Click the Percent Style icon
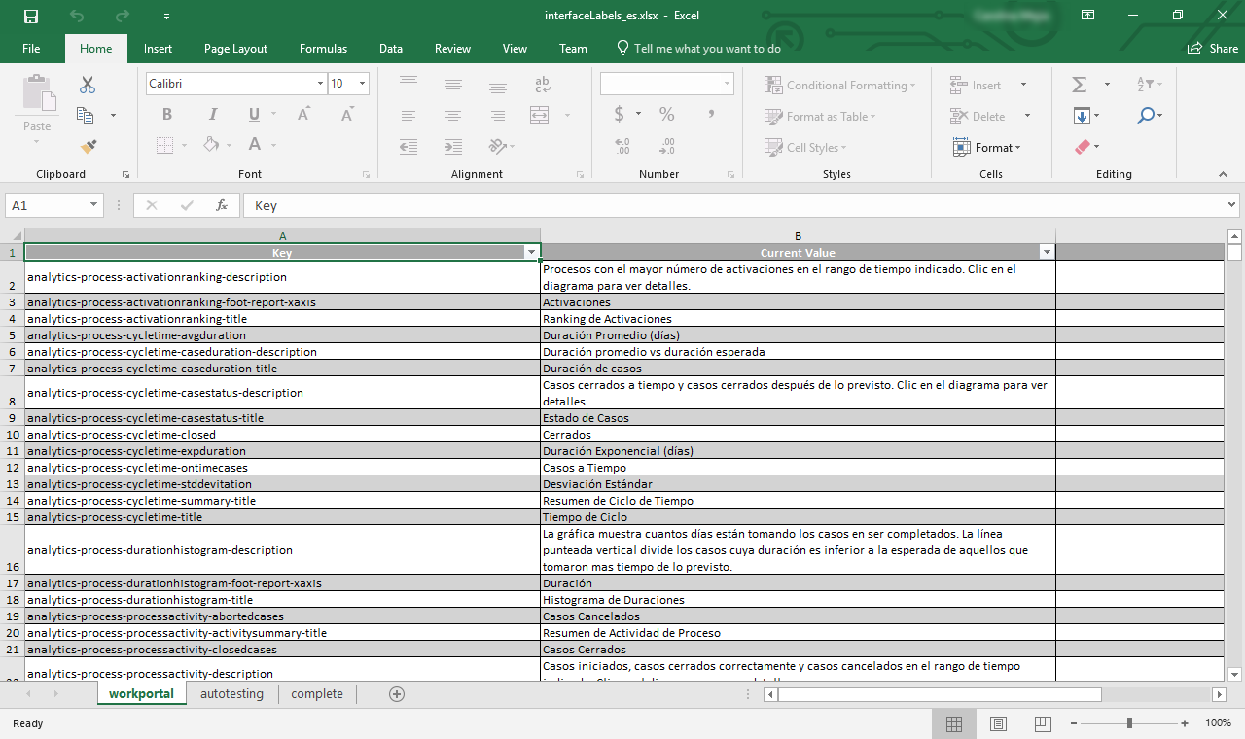The height and width of the screenshot is (739, 1245). (667, 115)
